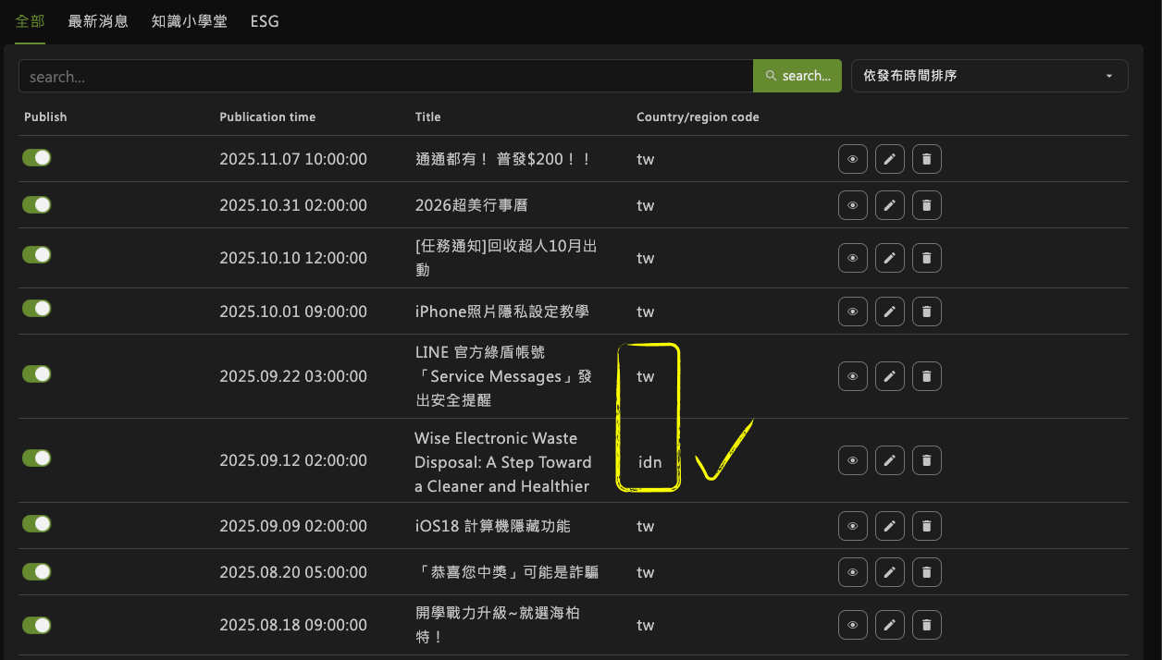The image size is (1162, 660).
Task: Go to the ESG tab
Action: 265,21
